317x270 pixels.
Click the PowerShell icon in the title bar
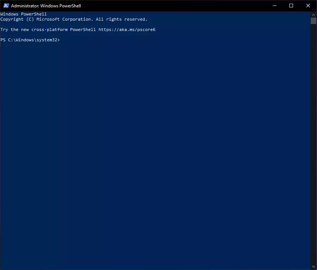[x=6, y=6]
